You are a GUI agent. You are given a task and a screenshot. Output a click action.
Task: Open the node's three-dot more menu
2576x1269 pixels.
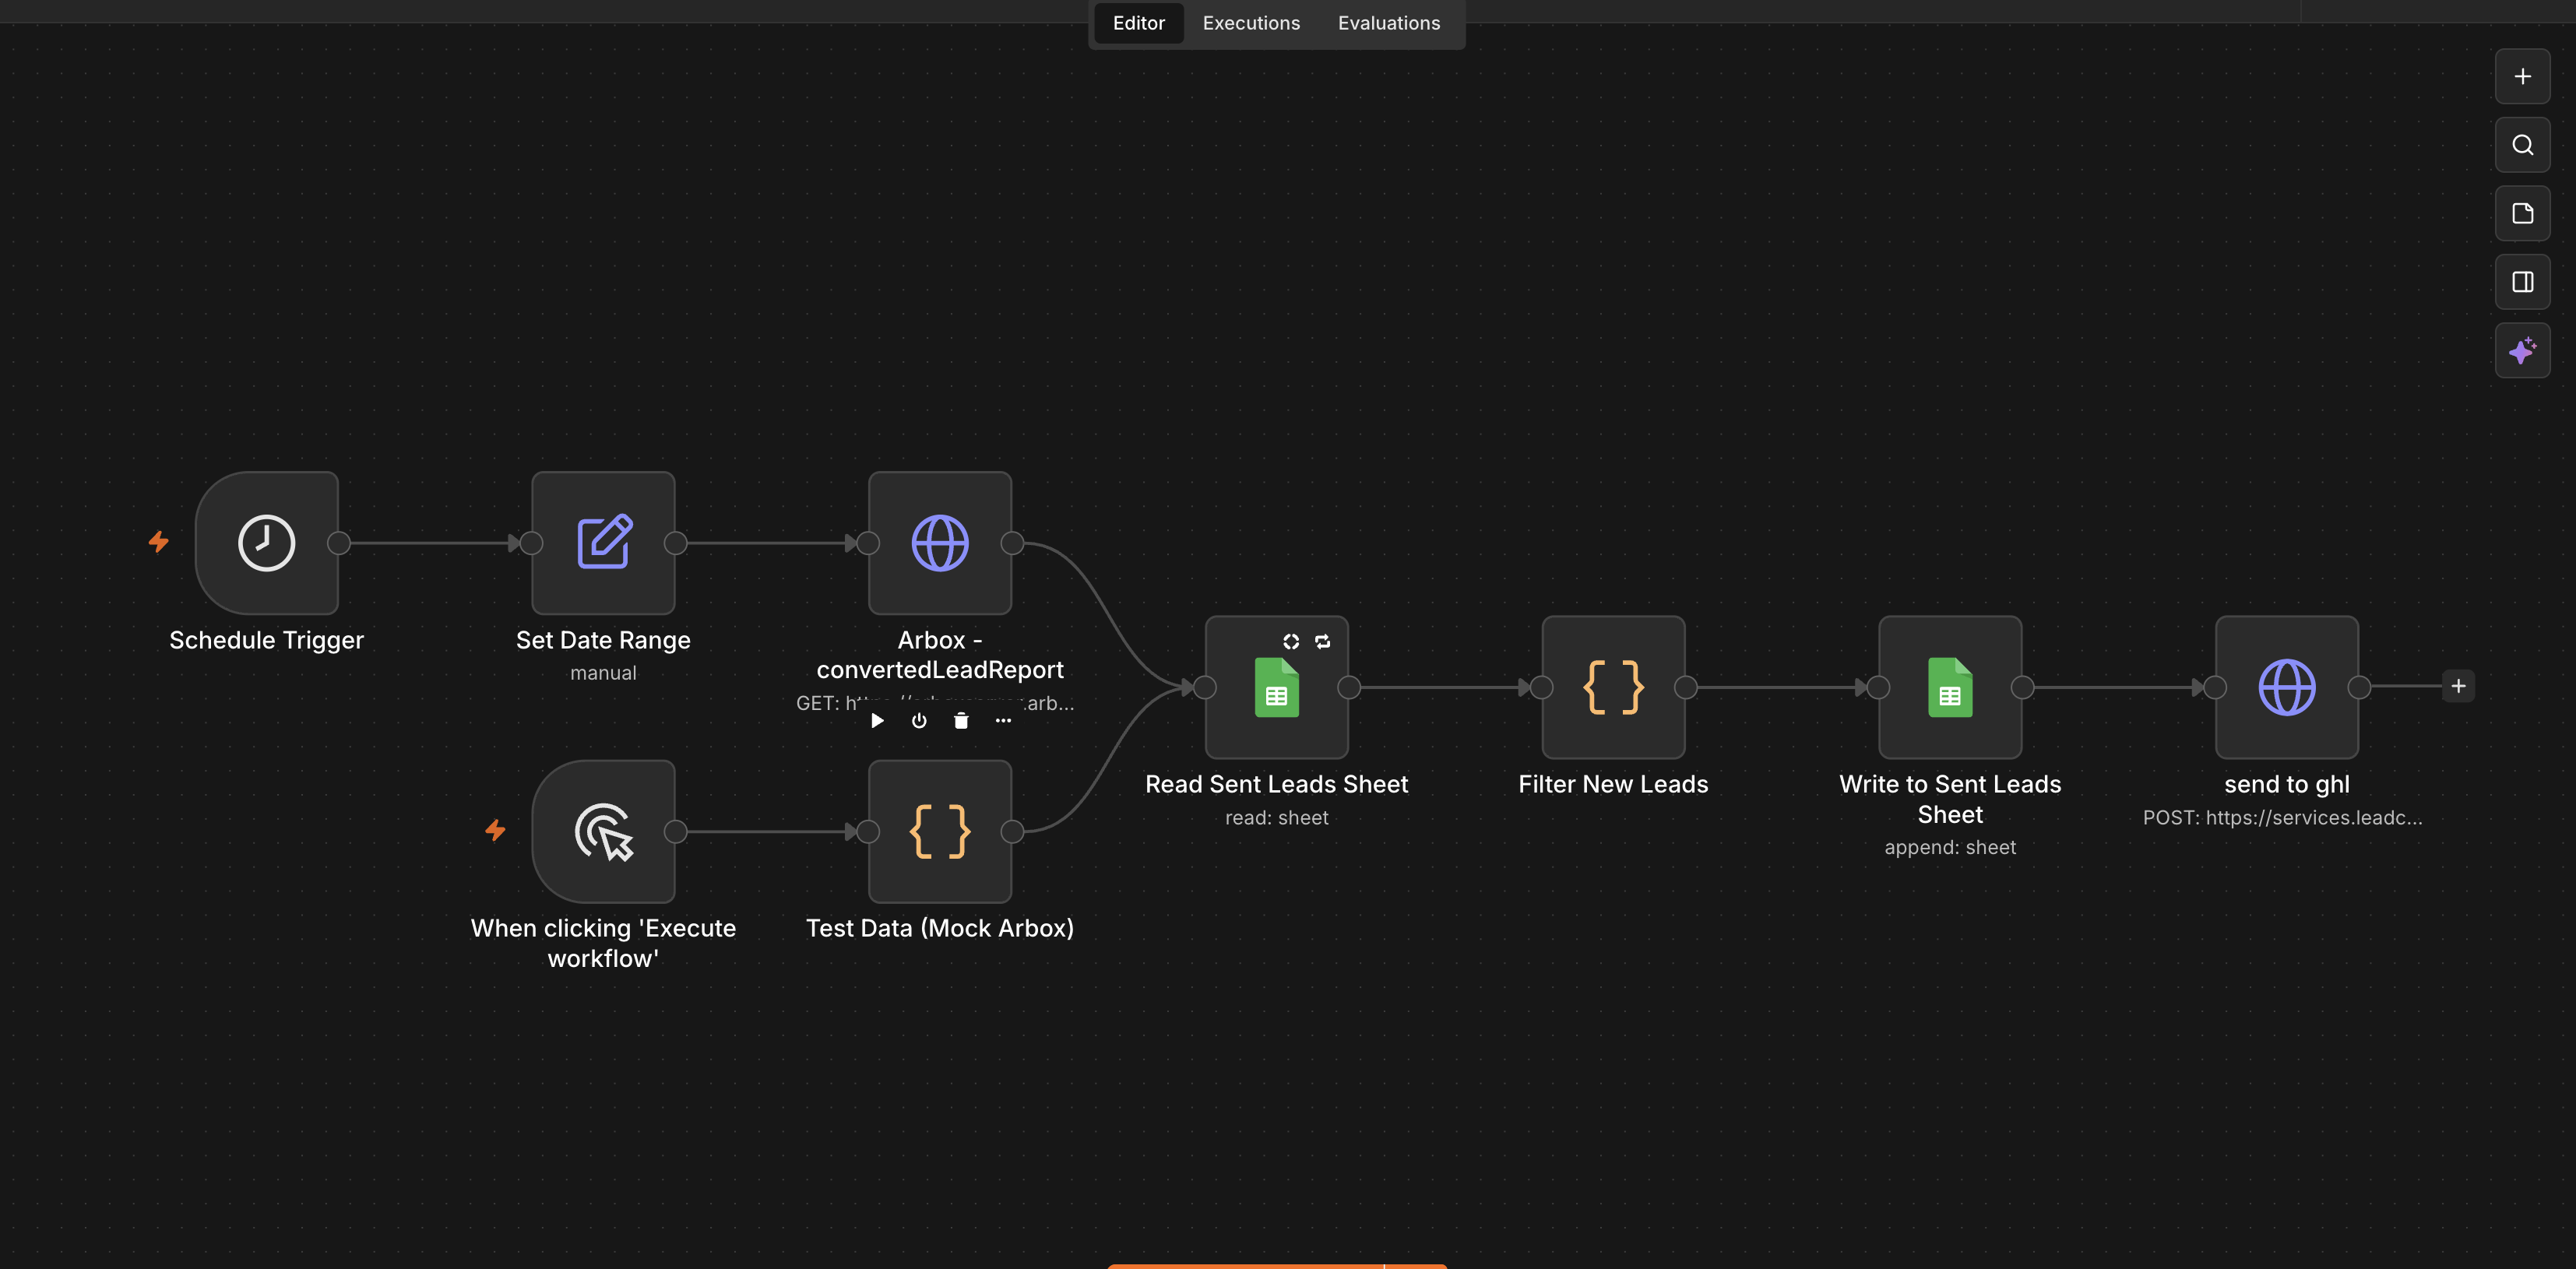(x=1003, y=721)
